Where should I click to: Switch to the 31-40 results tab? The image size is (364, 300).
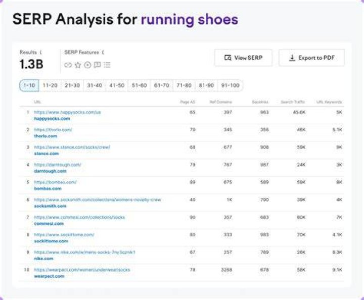95,85
